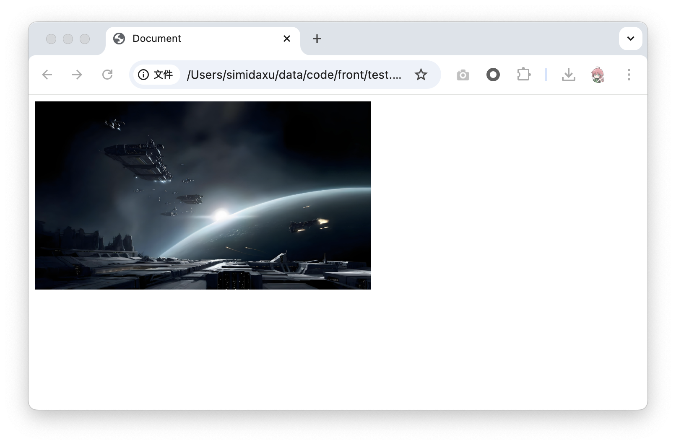Go forward with the forward arrow

(77, 75)
